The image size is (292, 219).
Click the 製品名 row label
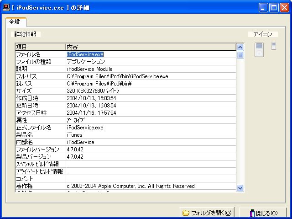[24, 135]
